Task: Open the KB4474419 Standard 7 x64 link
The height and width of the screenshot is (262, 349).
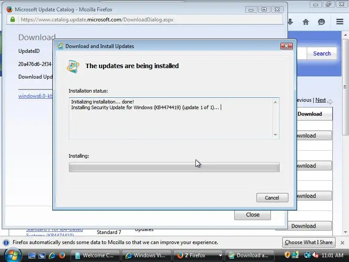Action: [54, 232]
